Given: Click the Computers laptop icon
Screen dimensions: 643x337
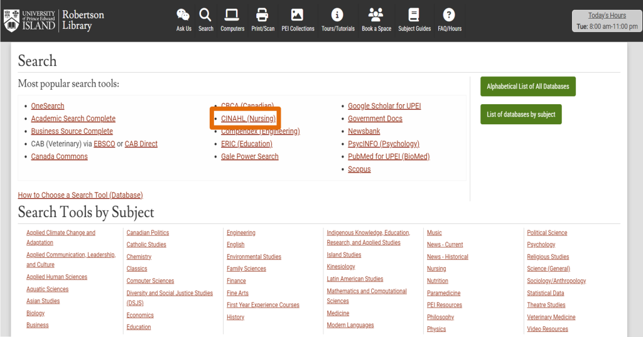Looking at the screenshot, I should pyautogui.click(x=232, y=15).
